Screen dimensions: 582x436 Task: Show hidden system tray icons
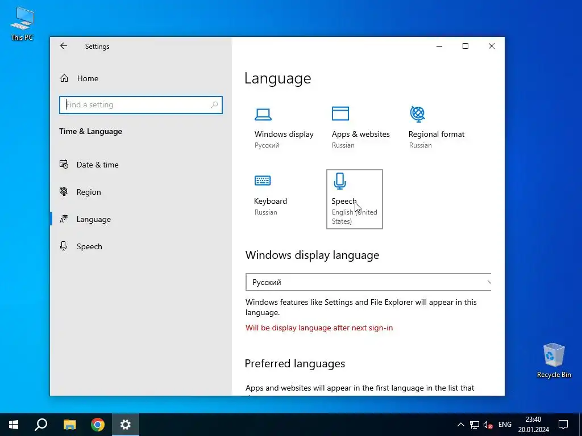(460, 425)
